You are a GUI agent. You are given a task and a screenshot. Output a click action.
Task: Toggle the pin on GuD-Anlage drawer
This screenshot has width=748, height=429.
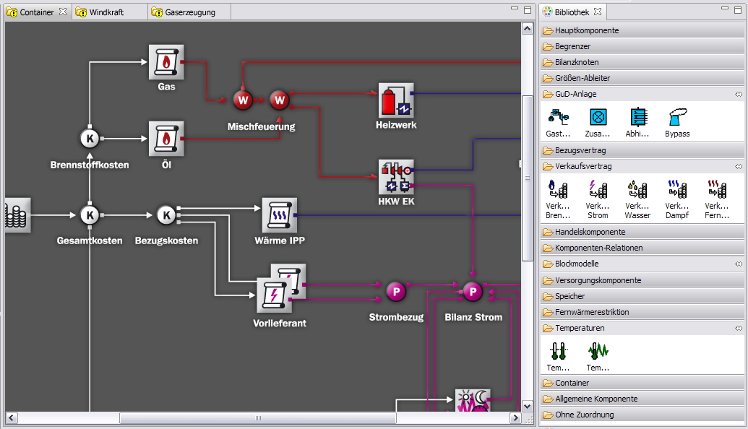click(739, 95)
